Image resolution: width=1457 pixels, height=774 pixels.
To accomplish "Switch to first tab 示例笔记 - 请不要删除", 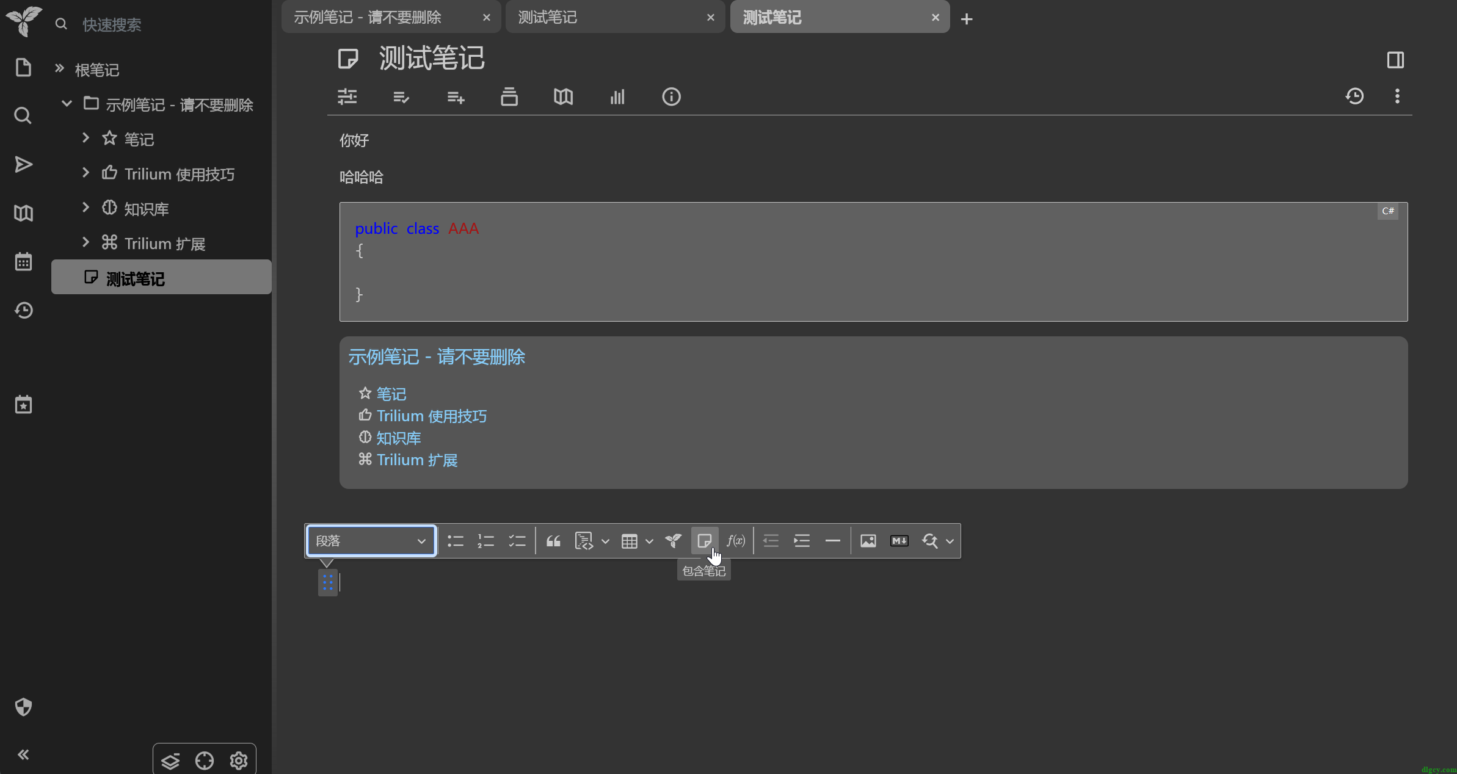I will click(391, 17).
